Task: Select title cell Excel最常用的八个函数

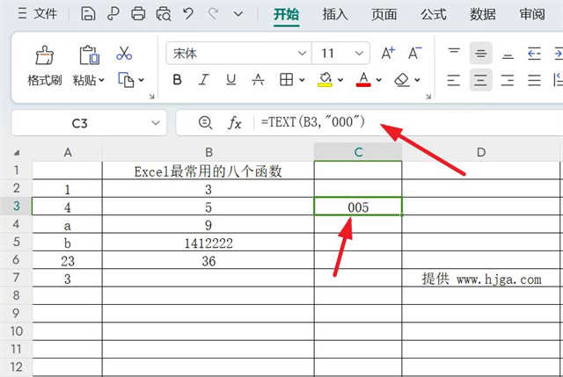Action: click(208, 171)
